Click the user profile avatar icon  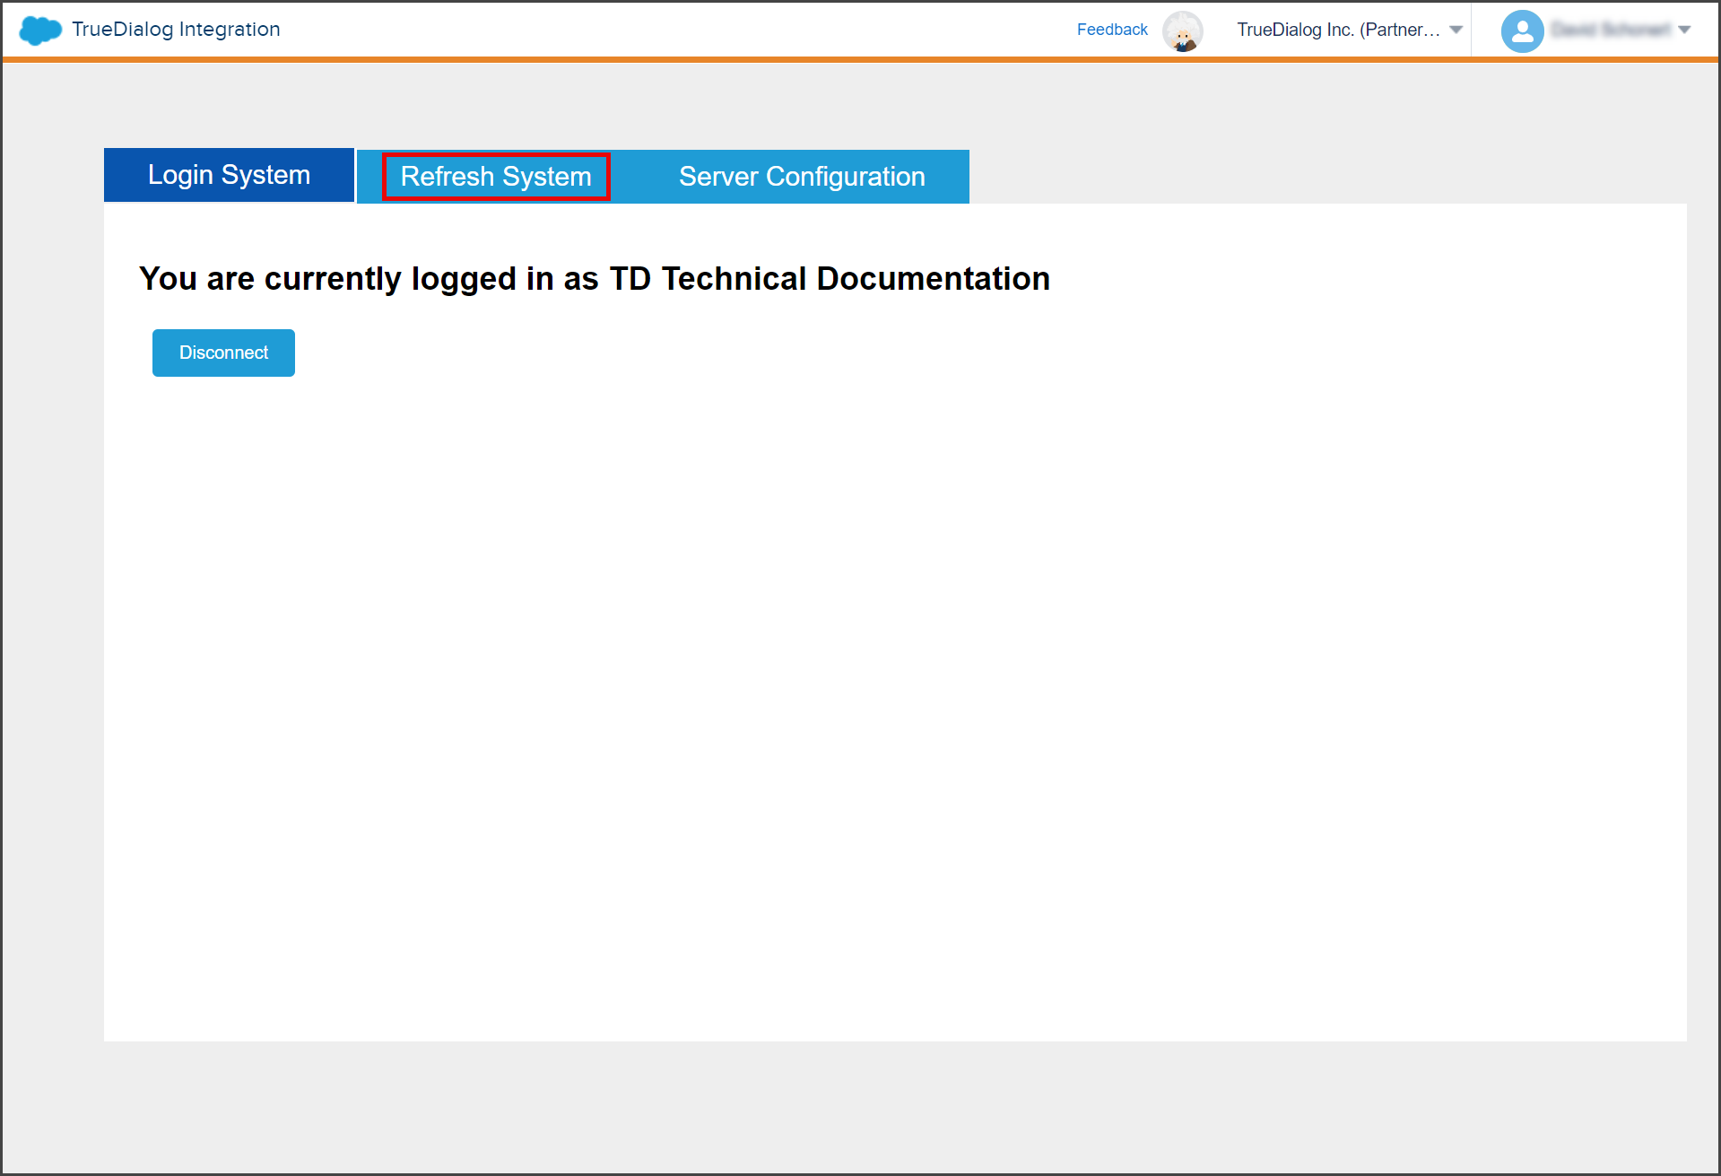pos(1522,31)
